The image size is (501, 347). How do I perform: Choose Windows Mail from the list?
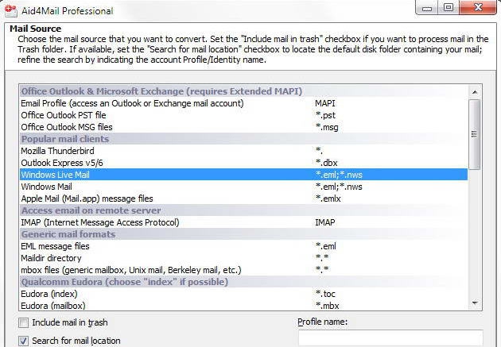click(x=51, y=187)
